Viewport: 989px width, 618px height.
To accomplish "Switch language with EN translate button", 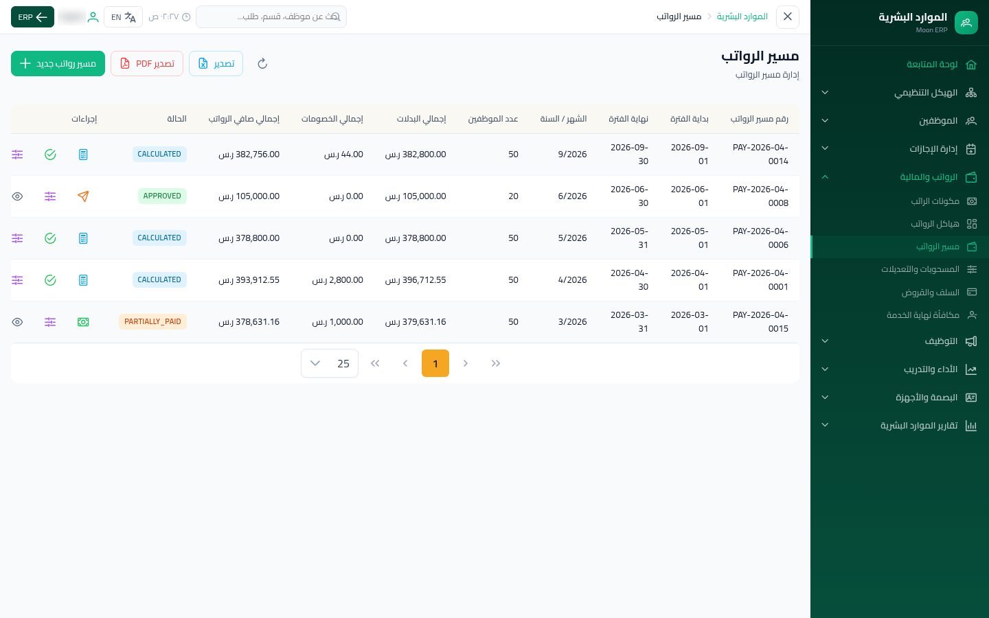I will coord(124,17).
